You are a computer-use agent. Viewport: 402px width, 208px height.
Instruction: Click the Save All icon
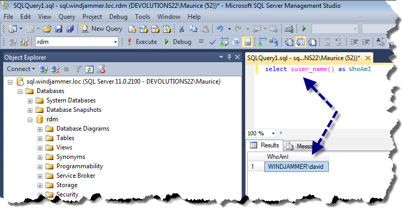point(70,29)
